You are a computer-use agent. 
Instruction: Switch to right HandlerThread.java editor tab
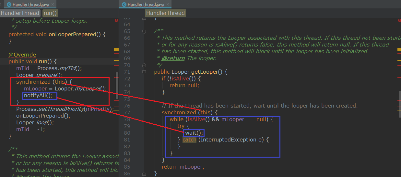click(x=146, y=5)
